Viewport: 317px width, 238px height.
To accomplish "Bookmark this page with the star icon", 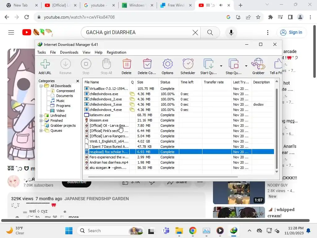I will pyautogui.click(x=258, y=17).
